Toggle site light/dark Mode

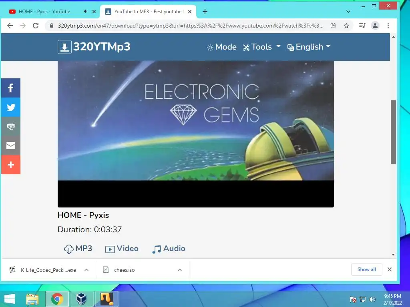[221, 47]
